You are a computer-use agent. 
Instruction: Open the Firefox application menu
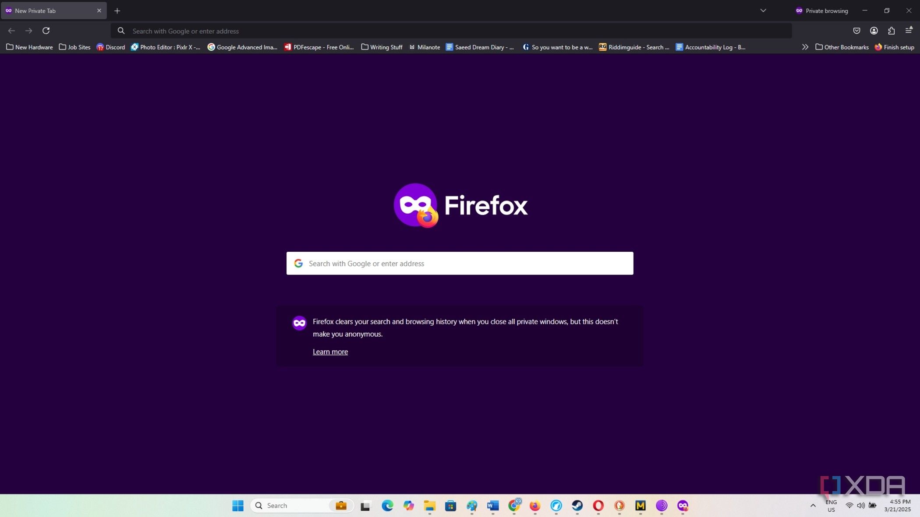(909, 30)
